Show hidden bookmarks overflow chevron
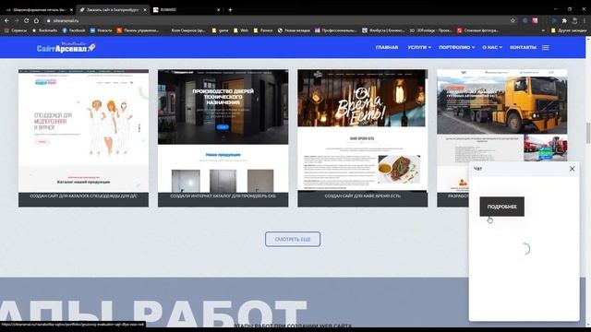 pos(543,30)
